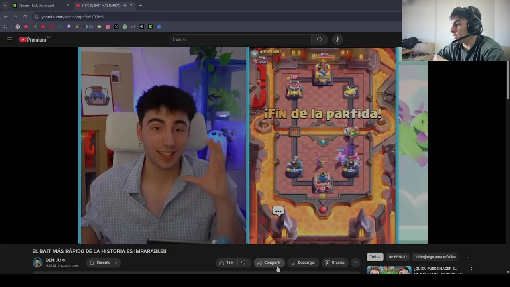Share the video with Compartir
This screenshot has width=510, height=287.
pyautogui.click(x=269, y=263)
